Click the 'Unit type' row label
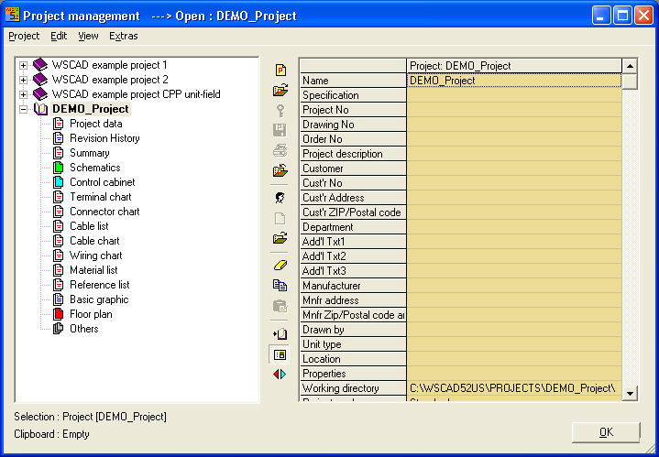The image size is (659, 457). tap(353, 344)
